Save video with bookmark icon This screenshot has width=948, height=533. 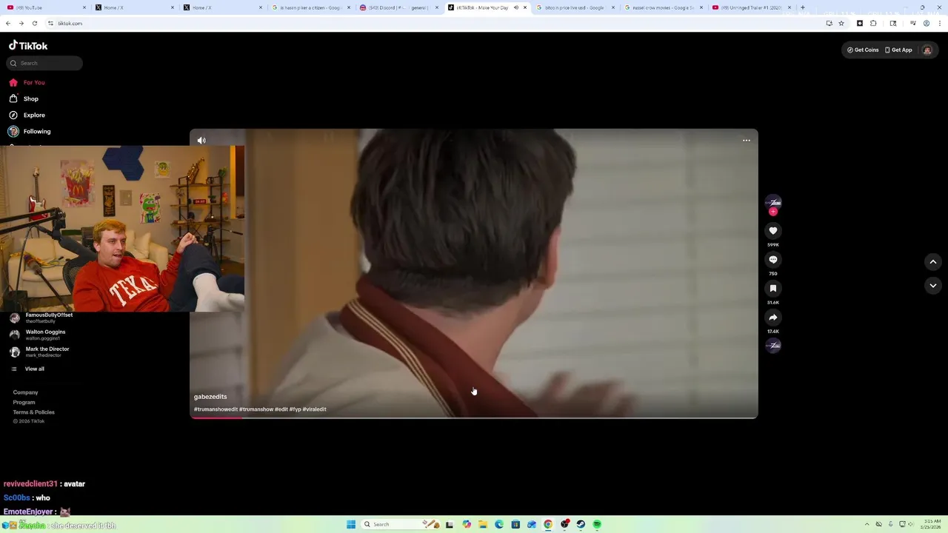[x=772, y=289]
